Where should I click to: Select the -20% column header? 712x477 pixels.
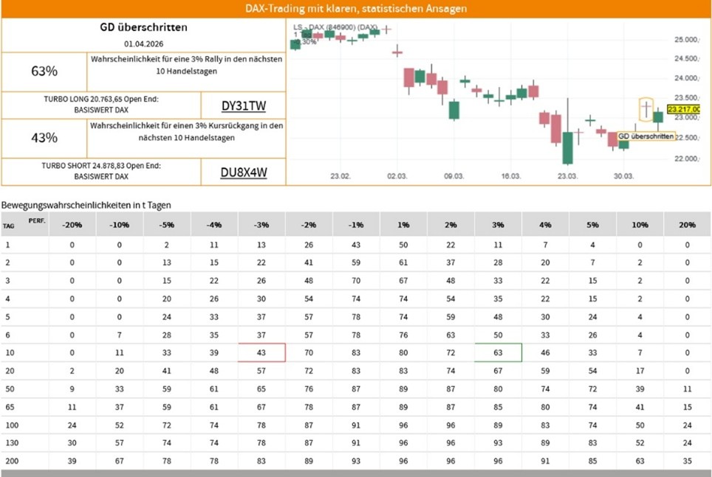72,225
